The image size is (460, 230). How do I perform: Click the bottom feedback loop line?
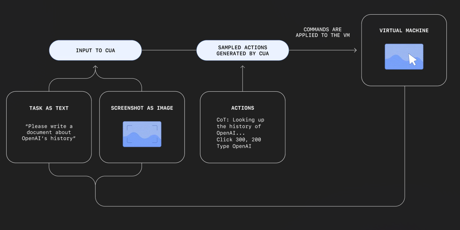click(x=244, y=206)
